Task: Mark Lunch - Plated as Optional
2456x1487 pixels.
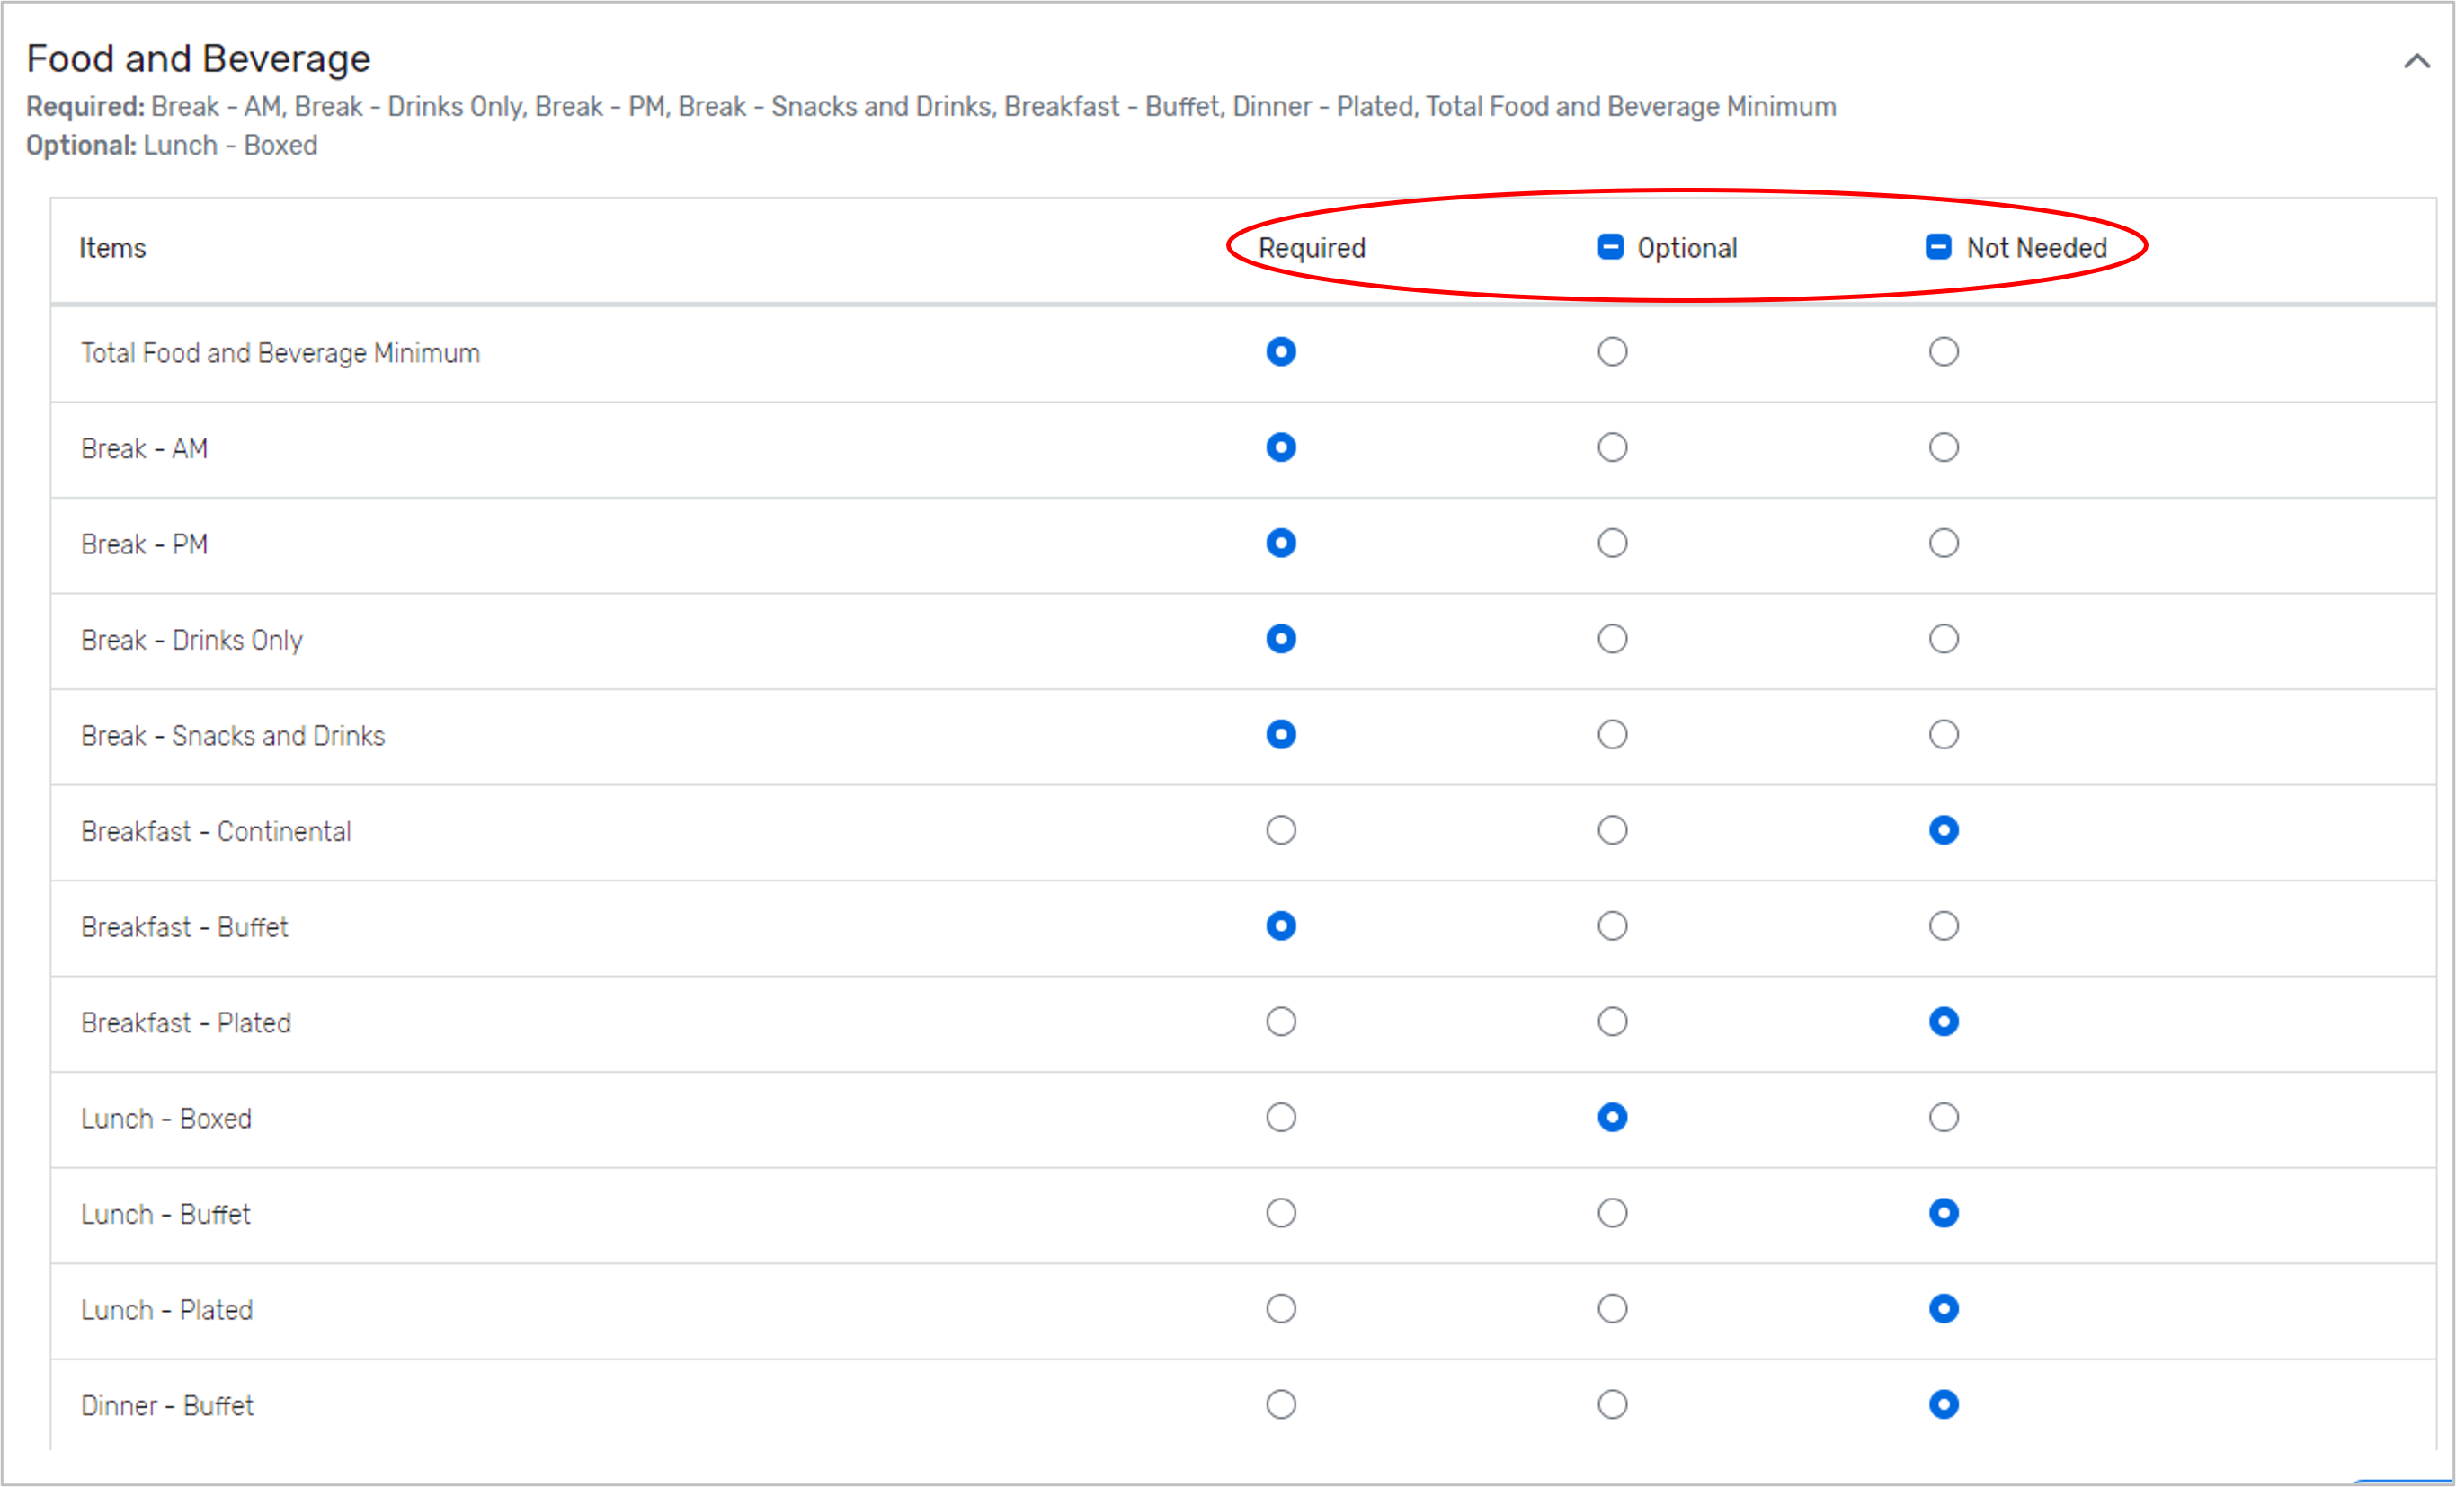Action: [1612, 1309]
